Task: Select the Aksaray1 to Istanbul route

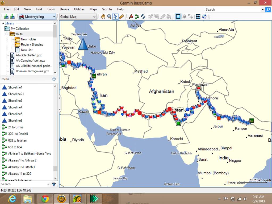Action: 22,167
